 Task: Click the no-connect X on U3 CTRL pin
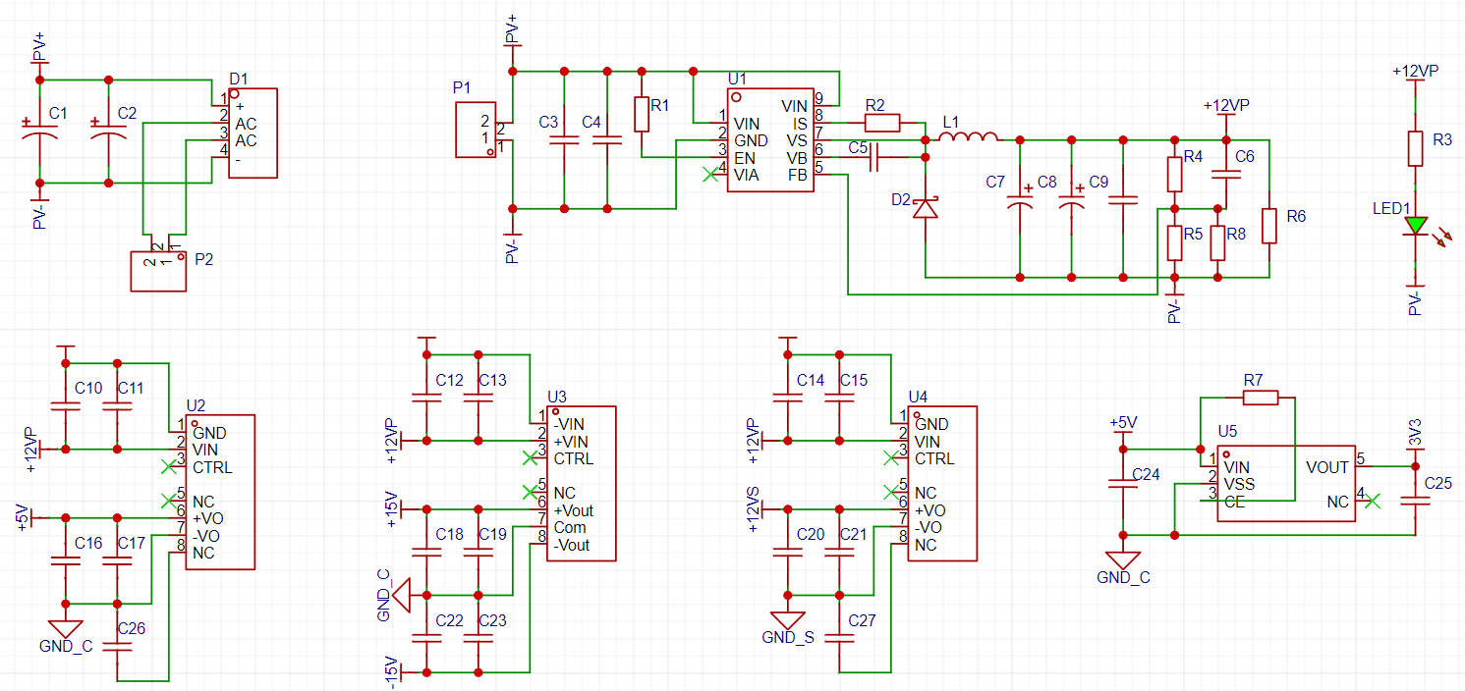(x=530, y=457)
